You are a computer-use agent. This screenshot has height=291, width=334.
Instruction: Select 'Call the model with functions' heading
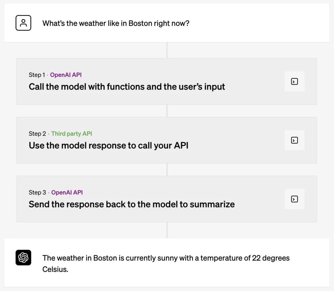(127, 87)
